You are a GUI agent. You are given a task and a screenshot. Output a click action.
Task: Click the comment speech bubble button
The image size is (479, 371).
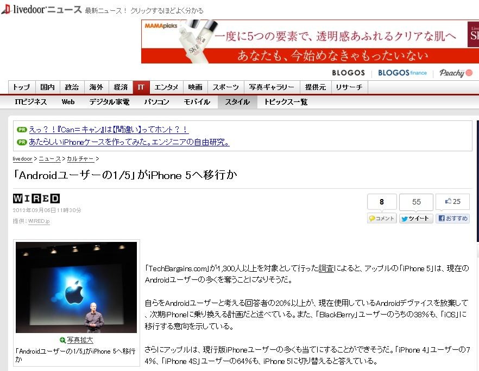pyautogui.click(x=382, y=218)
